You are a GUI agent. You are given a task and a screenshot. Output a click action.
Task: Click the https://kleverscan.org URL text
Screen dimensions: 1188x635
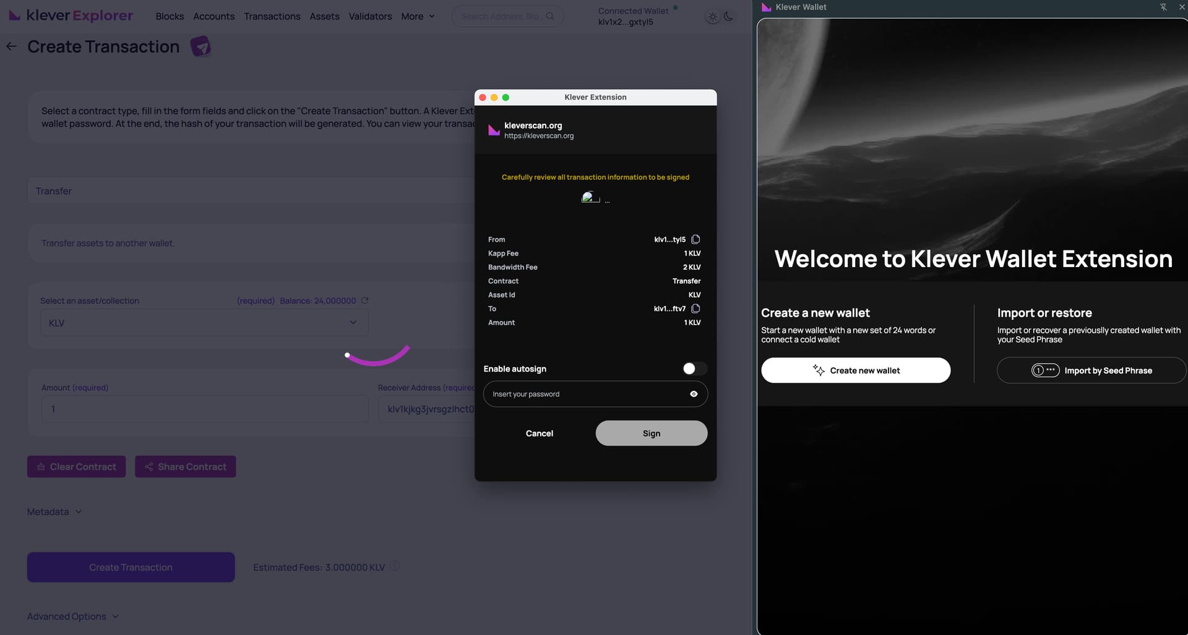click(x=539, y=136)
